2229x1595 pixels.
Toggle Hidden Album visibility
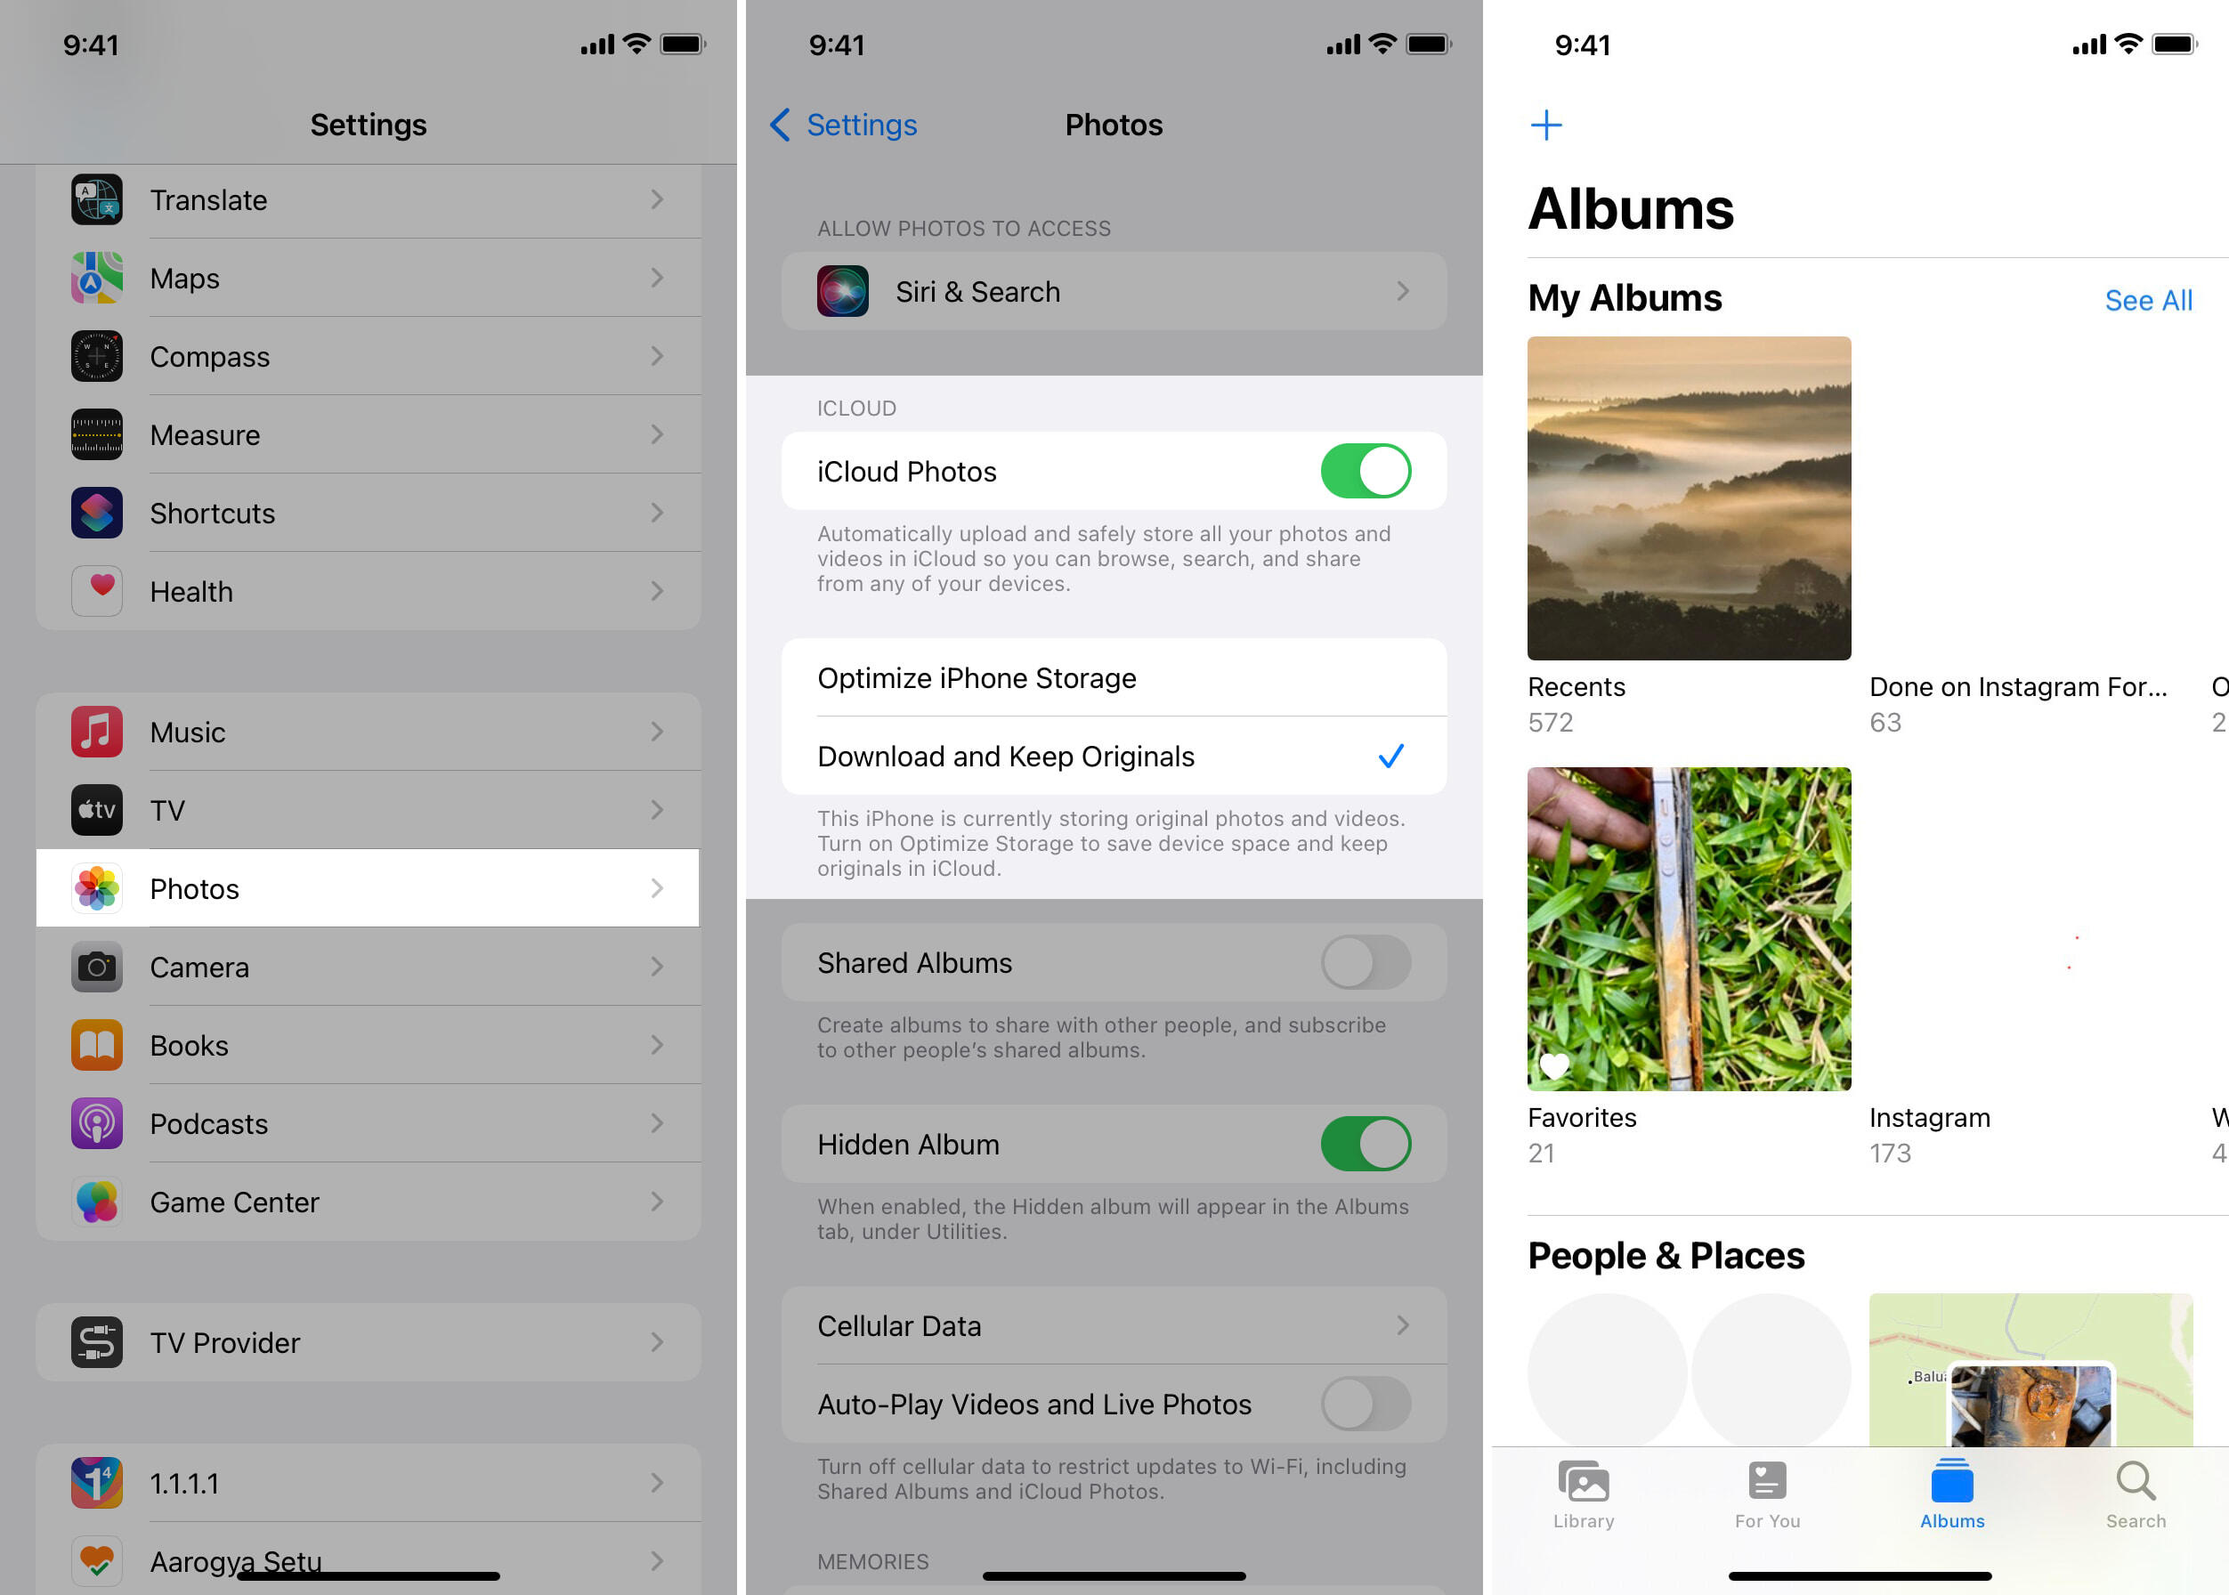coord(1369,1141)
